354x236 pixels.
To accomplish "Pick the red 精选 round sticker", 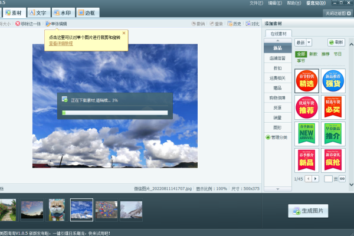I will pos(307,81).
